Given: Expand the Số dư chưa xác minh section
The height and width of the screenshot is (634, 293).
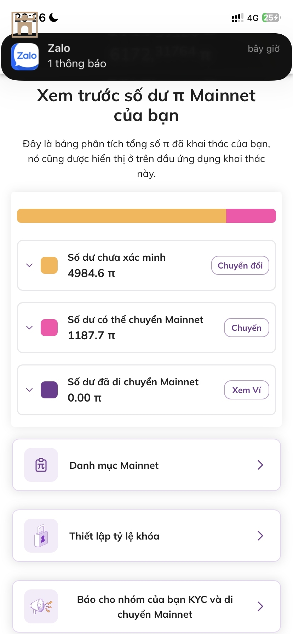Looking at the screenshot, I should click(29, 265).
